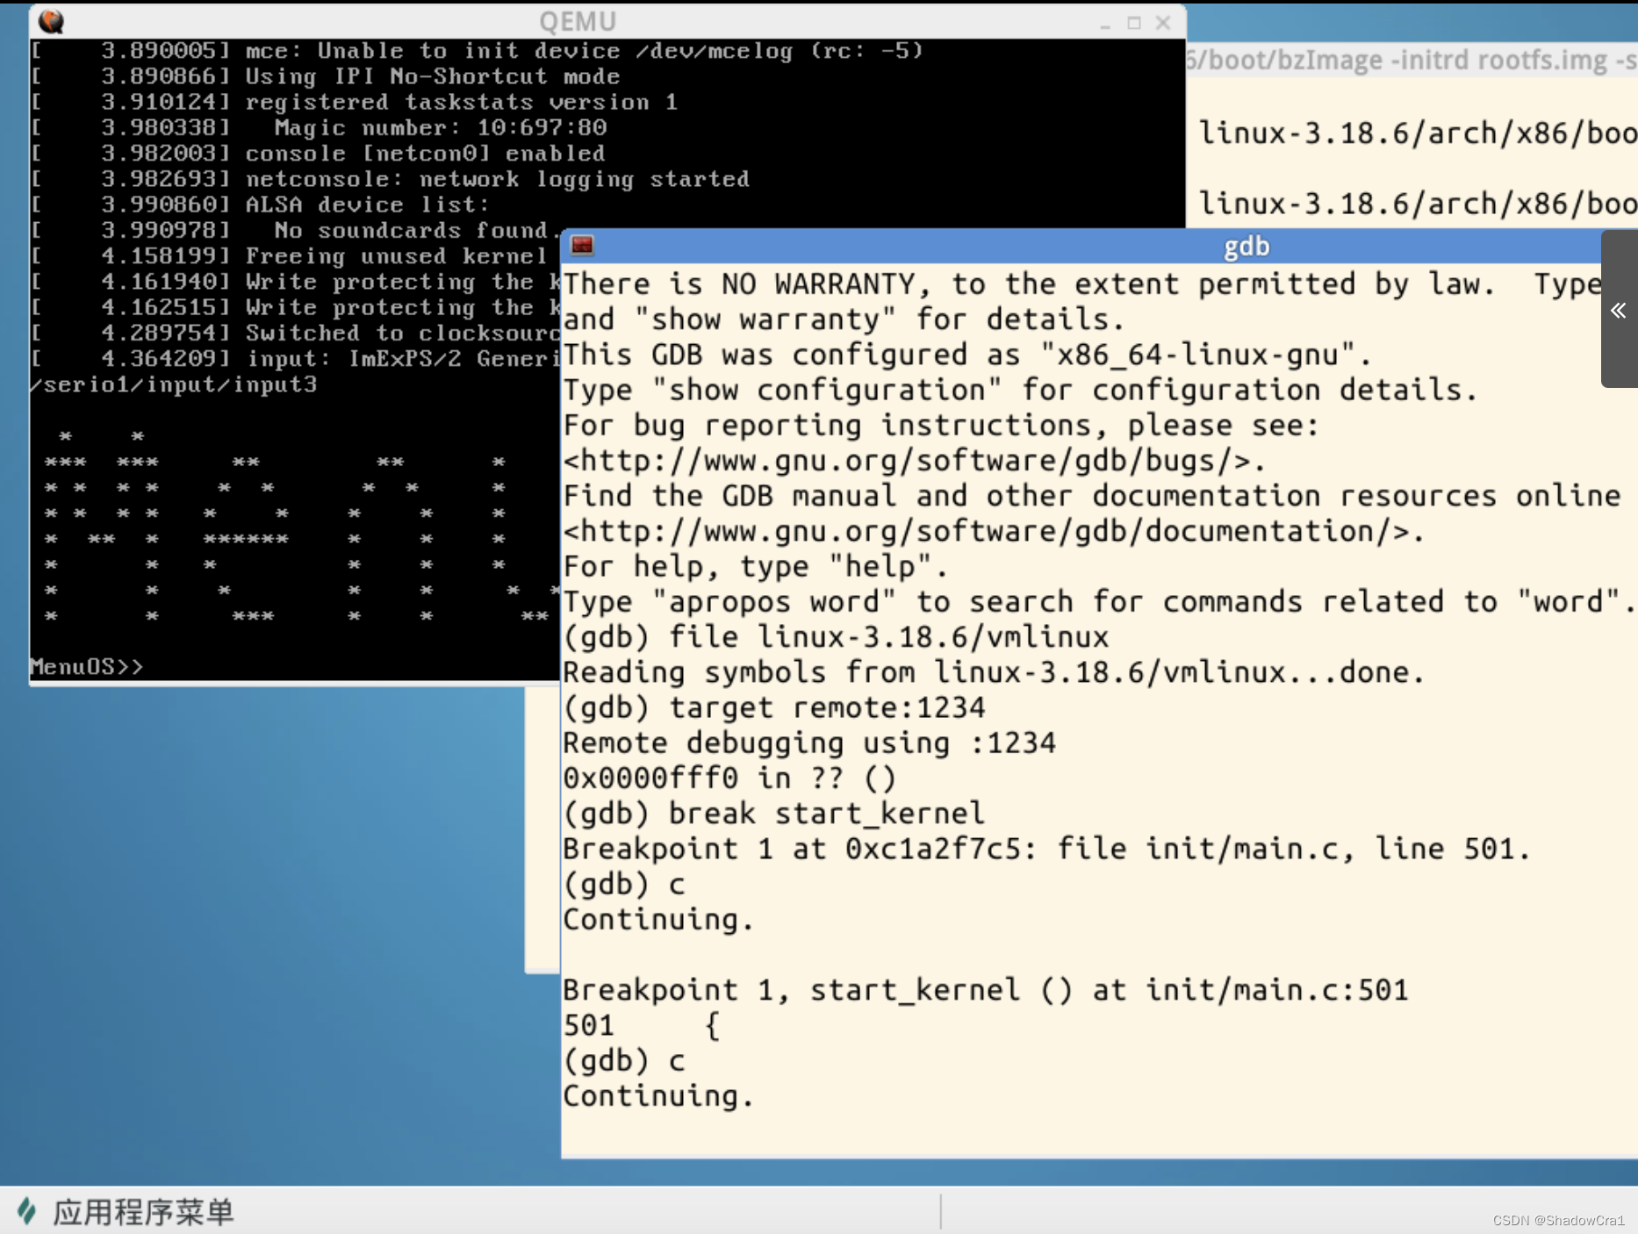Click the gdb bugs URL line
This screenshot has width=1638, height=1234.
[x=914, y=461]
